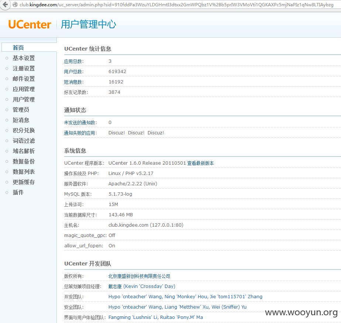Click the 应用总数 link

pyautogui.click(x=73, y=61)
